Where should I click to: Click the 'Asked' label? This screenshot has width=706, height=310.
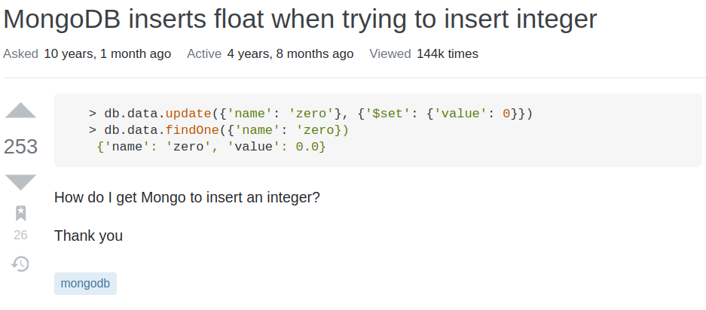(20, 54)
